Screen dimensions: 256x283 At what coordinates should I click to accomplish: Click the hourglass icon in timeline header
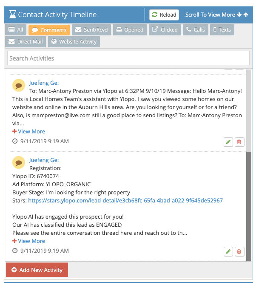[12, 14]
